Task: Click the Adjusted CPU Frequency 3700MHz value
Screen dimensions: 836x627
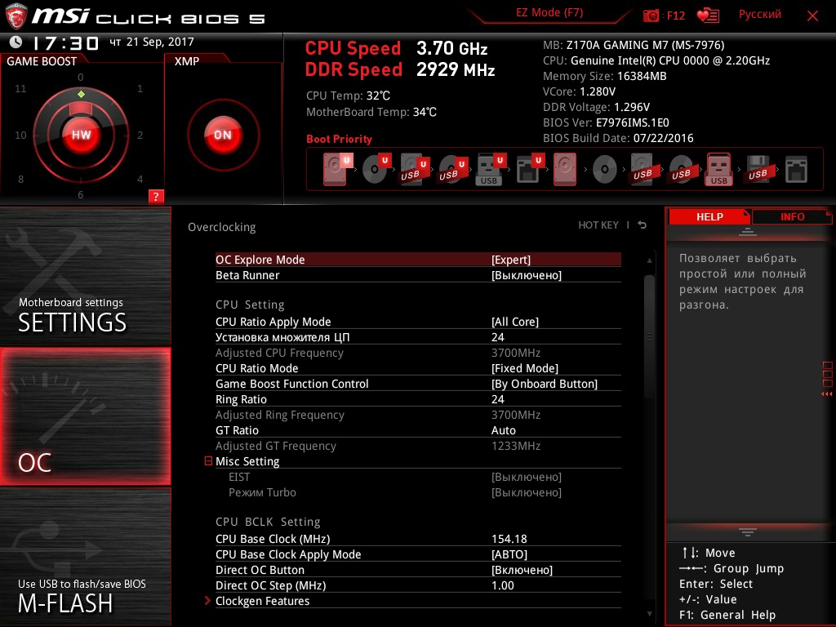Action: [516, 353]
